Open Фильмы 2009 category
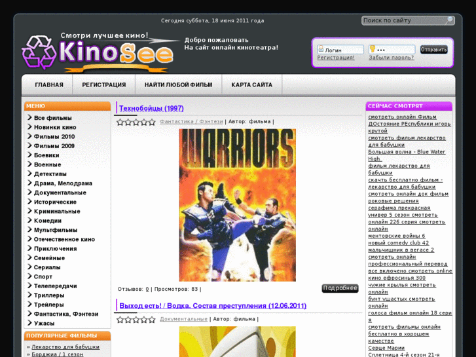 (54, 146)
